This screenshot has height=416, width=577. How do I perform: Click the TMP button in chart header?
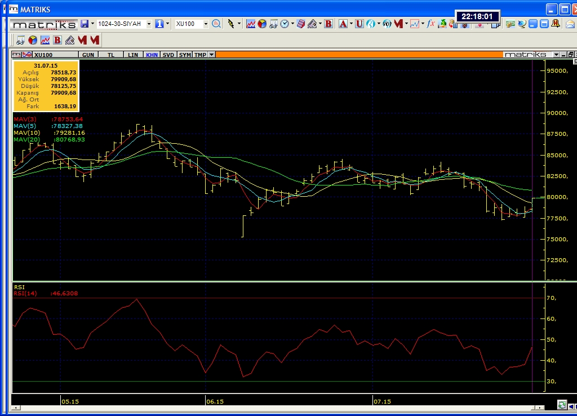click(x=200, y=55)
